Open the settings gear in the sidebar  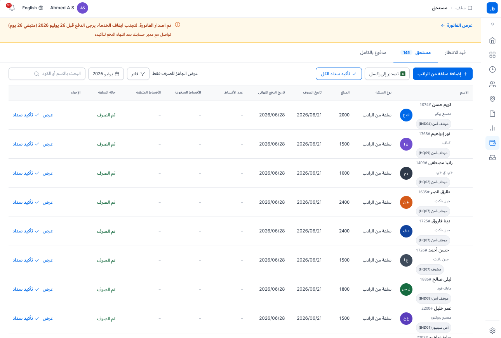pyautogui.click(x=492, y=331)
